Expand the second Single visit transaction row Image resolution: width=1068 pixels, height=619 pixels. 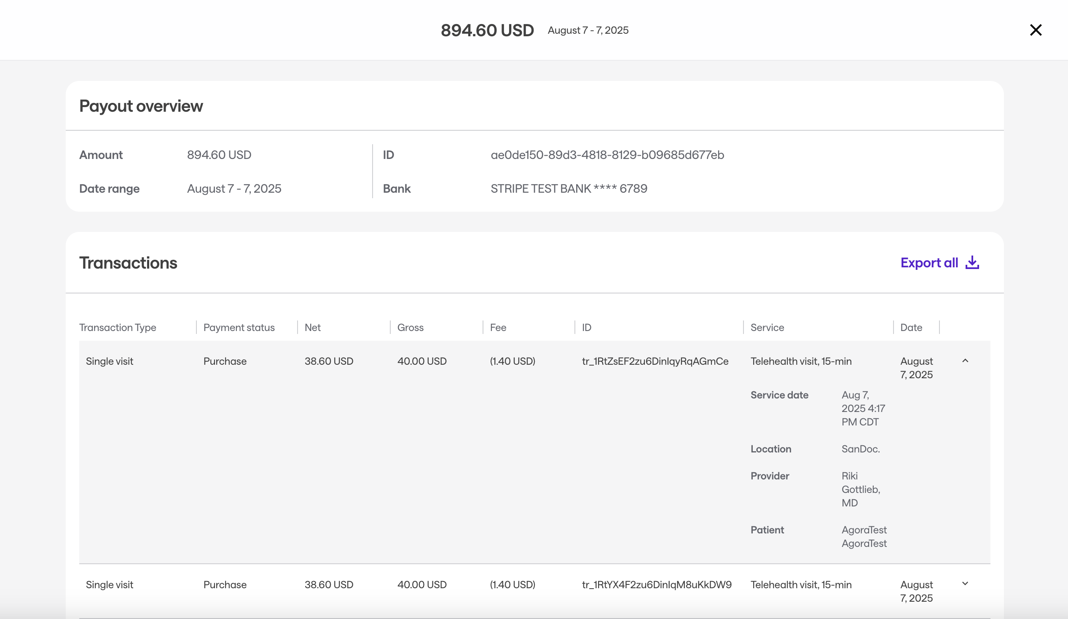point(965,584)
